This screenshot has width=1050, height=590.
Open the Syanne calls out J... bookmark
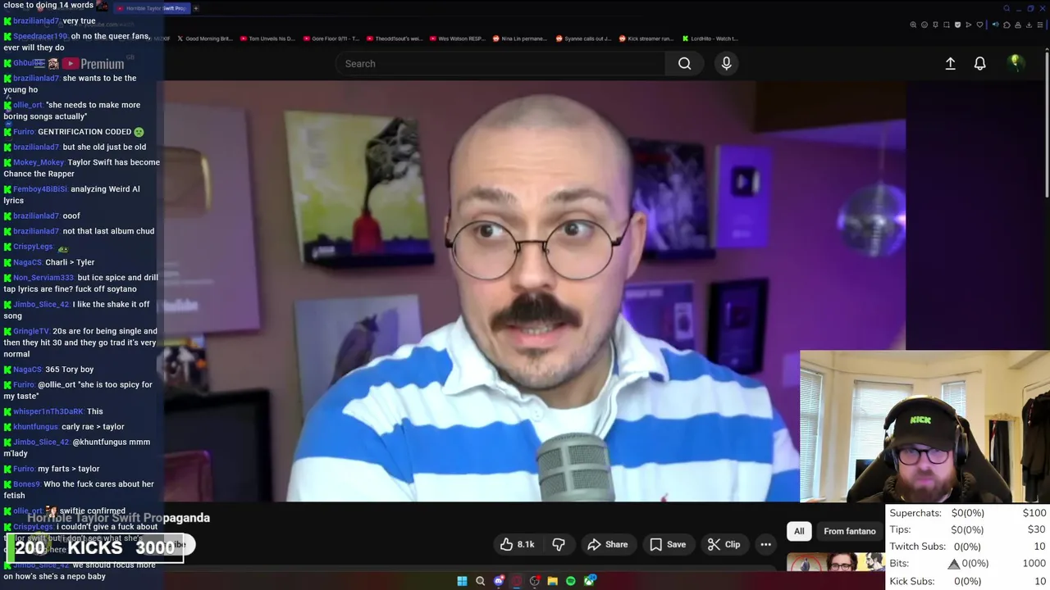pyautogui.click(x=583, y=39)
